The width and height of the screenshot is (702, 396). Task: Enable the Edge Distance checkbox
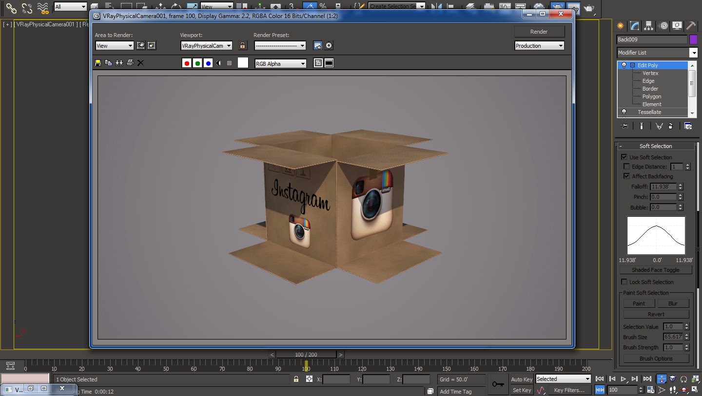[627, 167]
